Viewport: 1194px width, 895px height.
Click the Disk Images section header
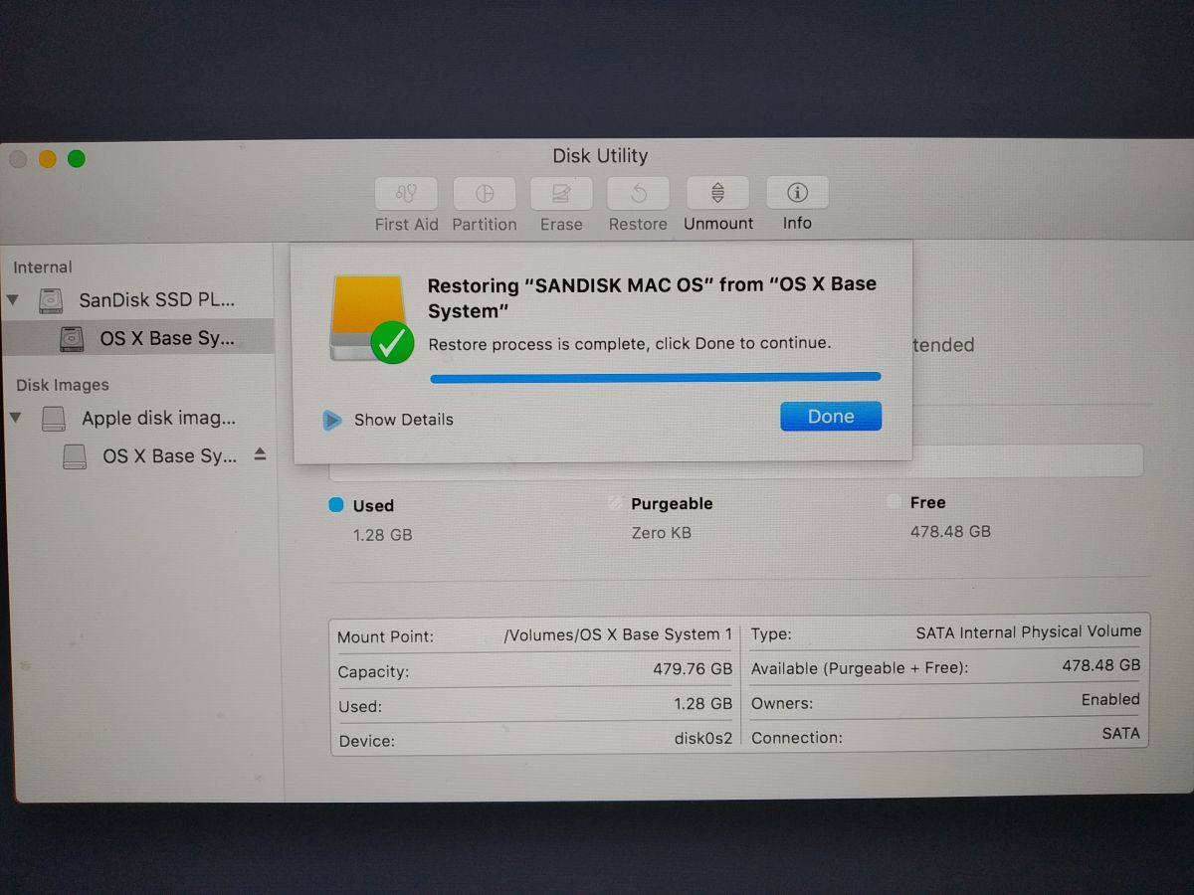[x=63, y=385]
